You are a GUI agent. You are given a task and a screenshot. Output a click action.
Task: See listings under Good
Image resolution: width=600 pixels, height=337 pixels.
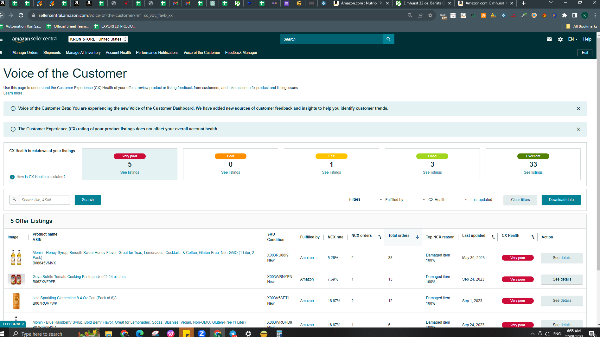pos(432,172)
